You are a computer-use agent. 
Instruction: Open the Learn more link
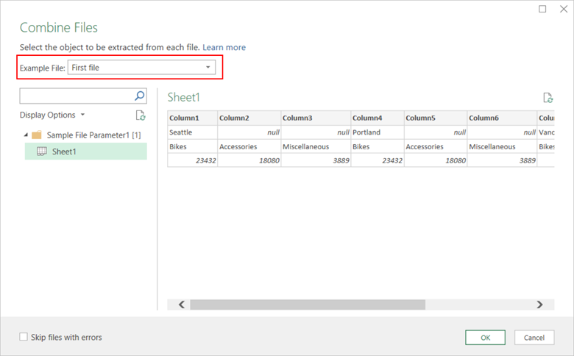pyautogui.click(x=224, y=47)
